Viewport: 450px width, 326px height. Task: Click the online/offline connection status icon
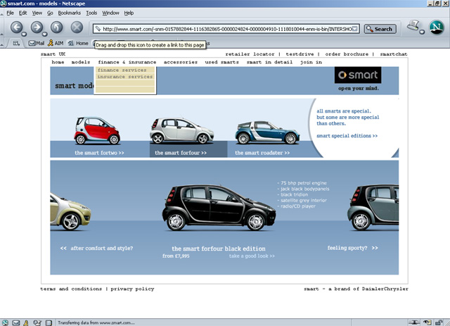click(414, 322)
